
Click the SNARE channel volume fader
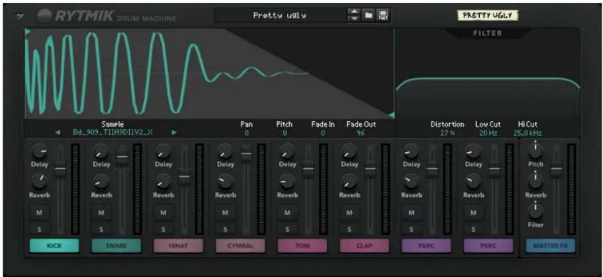tap(122, 156)
